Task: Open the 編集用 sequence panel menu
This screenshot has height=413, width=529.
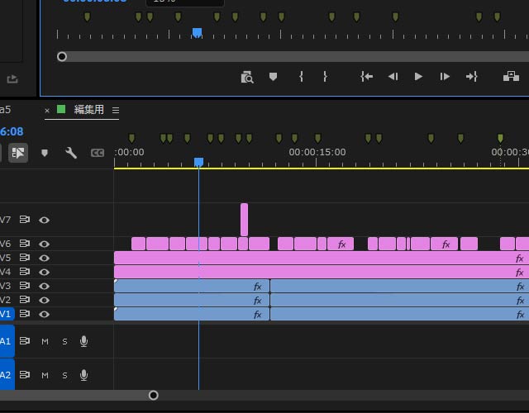Action: point(116,110)
